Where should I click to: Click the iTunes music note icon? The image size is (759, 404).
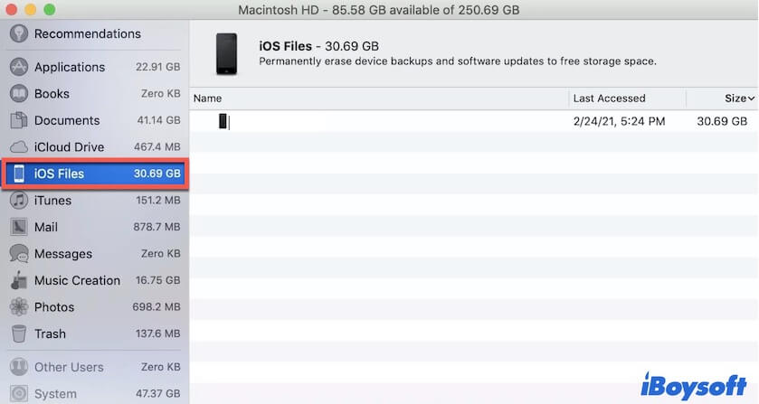tap(19, 201)
